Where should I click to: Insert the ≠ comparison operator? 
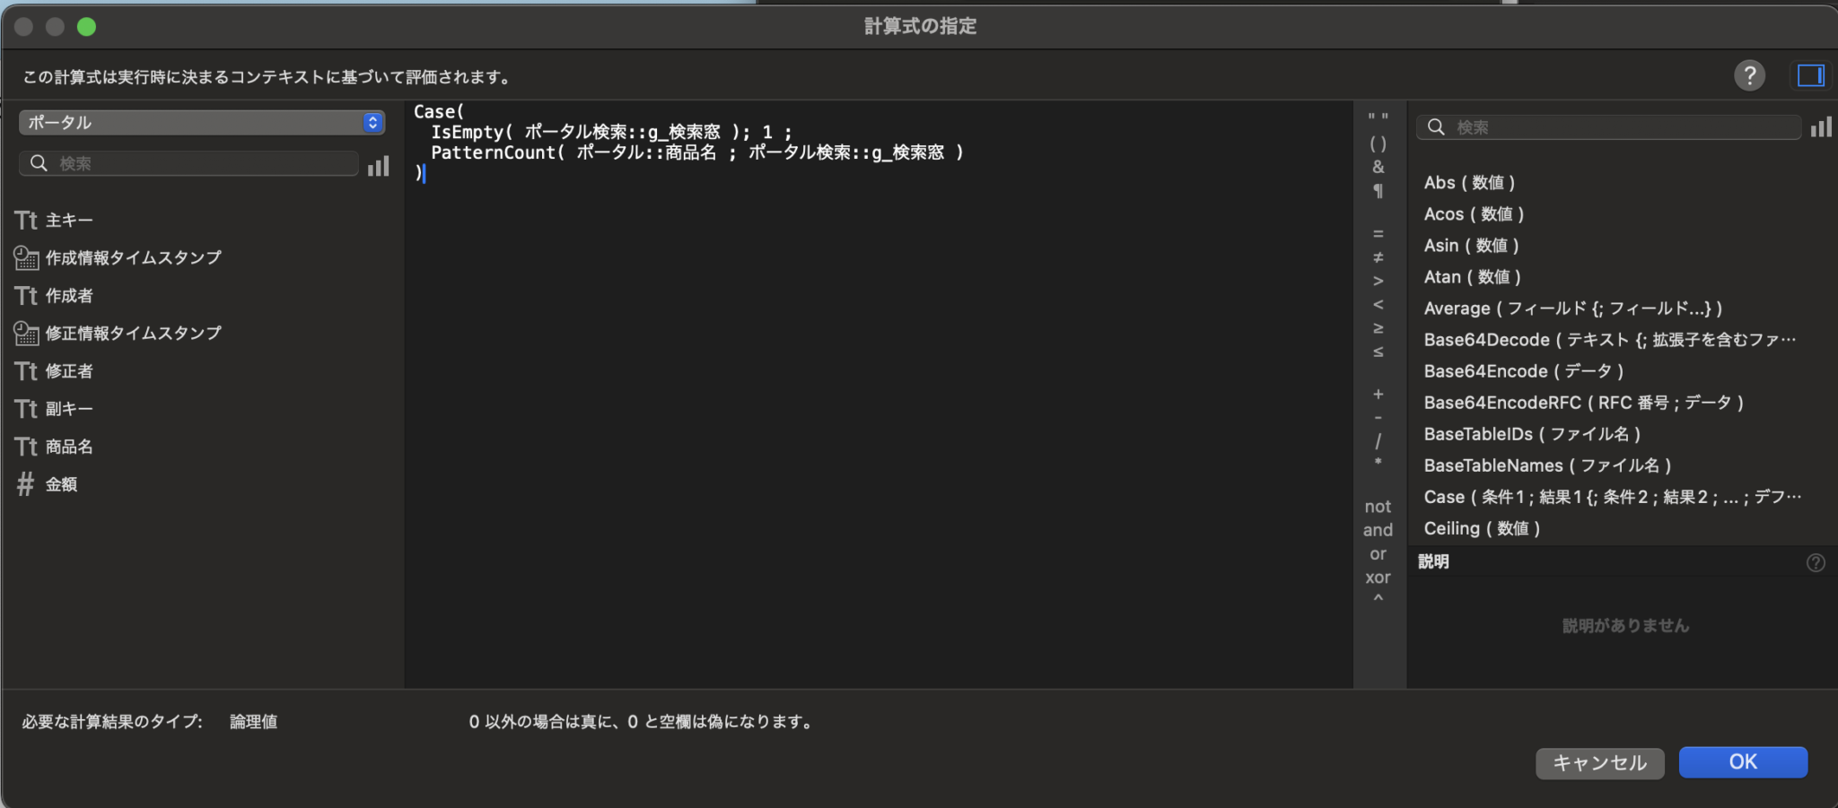(1378, 256)
